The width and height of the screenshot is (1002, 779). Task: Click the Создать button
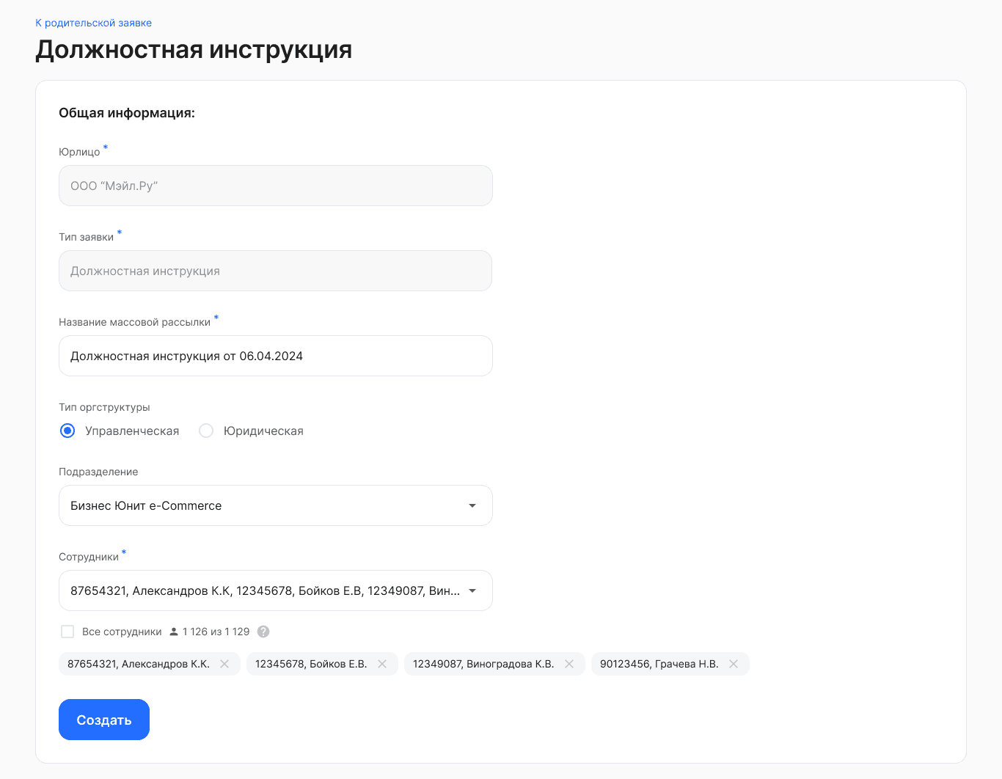tap(104, 720)
